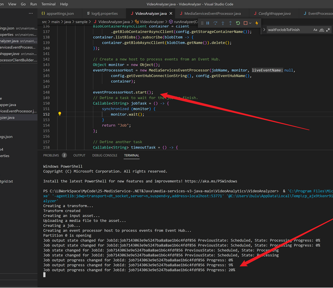Open dropdown beside the stop debug button

250,23
